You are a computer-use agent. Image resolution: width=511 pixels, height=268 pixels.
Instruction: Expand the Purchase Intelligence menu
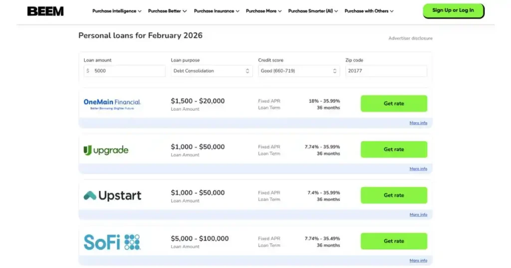pyautogui.click(x=117, y=11)
